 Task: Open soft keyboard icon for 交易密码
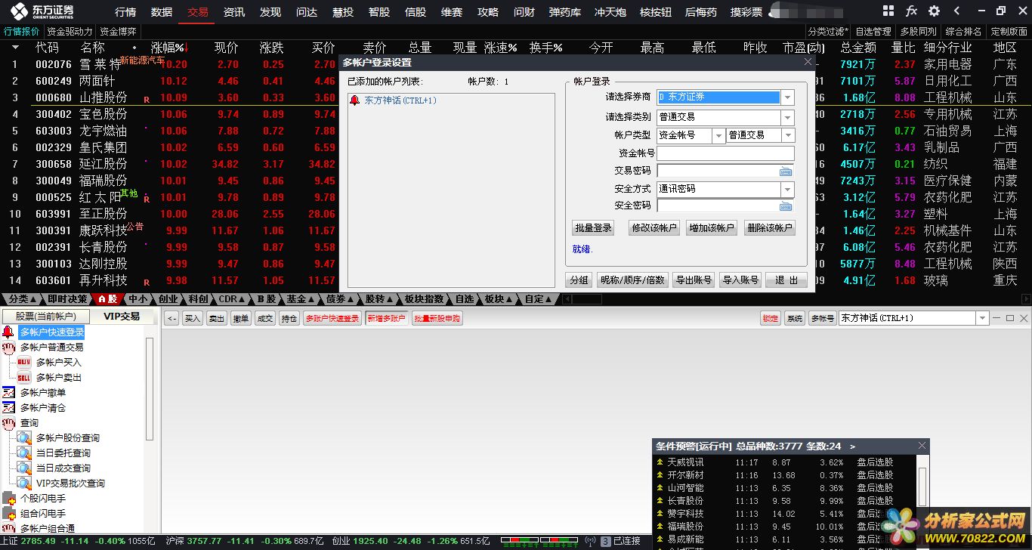pyautogui.click(x=786, y=171)
